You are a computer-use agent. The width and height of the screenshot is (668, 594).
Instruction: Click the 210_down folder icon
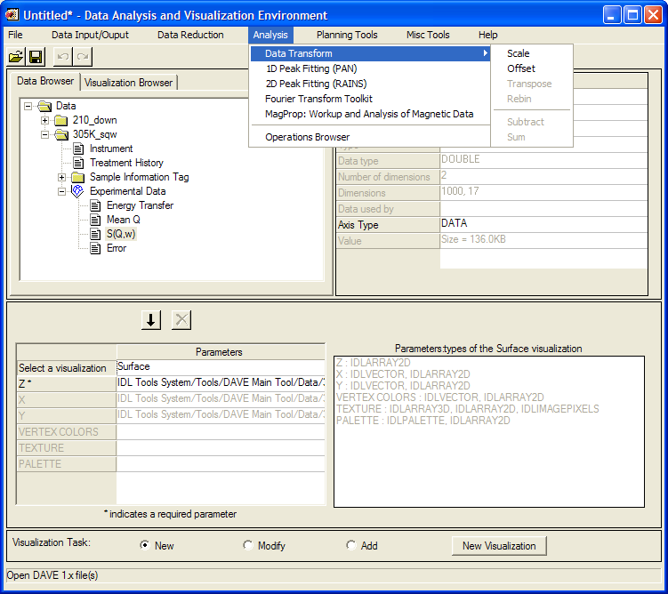coord(60,120)
